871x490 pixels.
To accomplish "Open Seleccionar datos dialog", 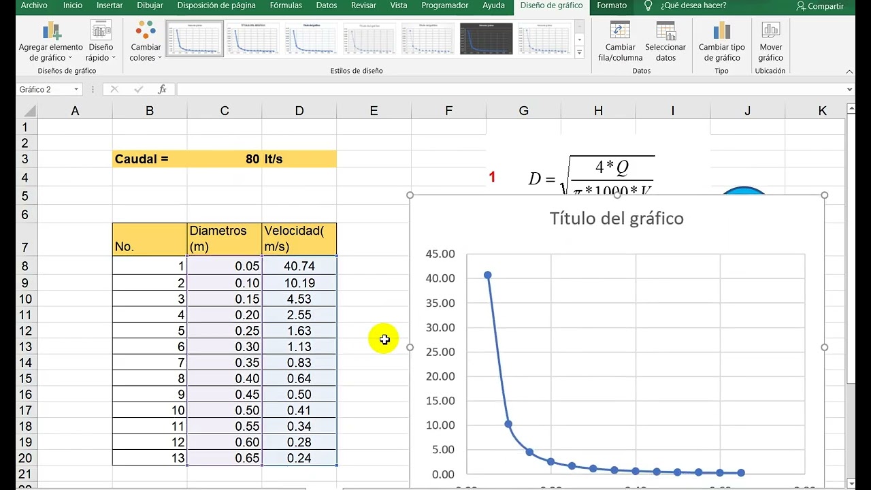I will click(x=665, y=42).
